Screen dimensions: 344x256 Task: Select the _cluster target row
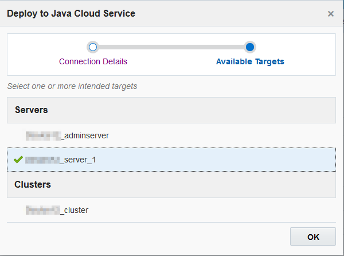[x=171, y=210]
